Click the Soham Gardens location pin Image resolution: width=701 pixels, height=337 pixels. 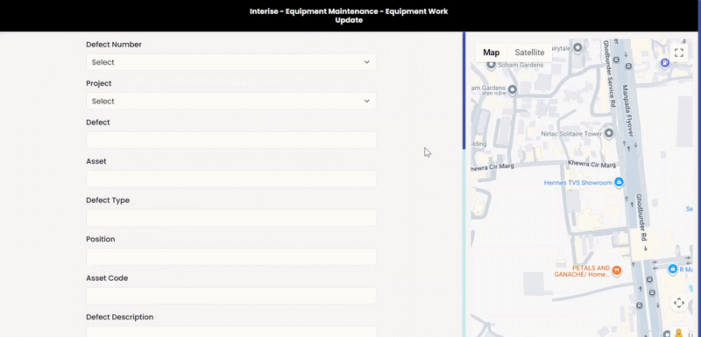pyautogui.click(x=491, y=65)
